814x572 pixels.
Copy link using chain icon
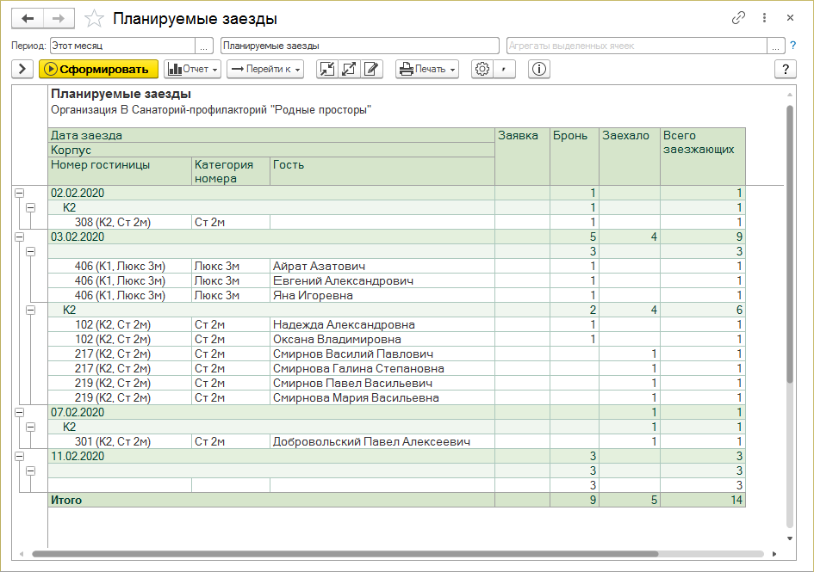tap(738, 18)
